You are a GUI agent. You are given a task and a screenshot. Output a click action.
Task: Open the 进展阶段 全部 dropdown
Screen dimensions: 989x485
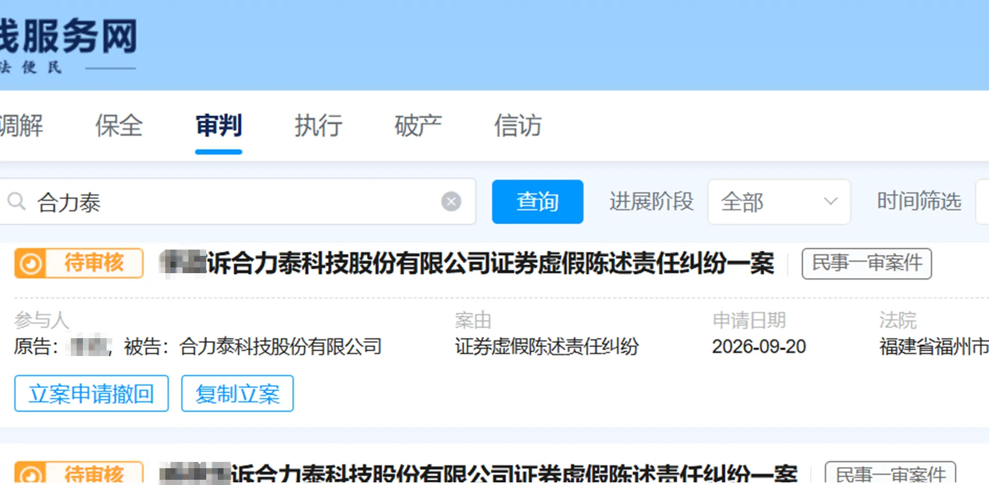tap(779, 202)
